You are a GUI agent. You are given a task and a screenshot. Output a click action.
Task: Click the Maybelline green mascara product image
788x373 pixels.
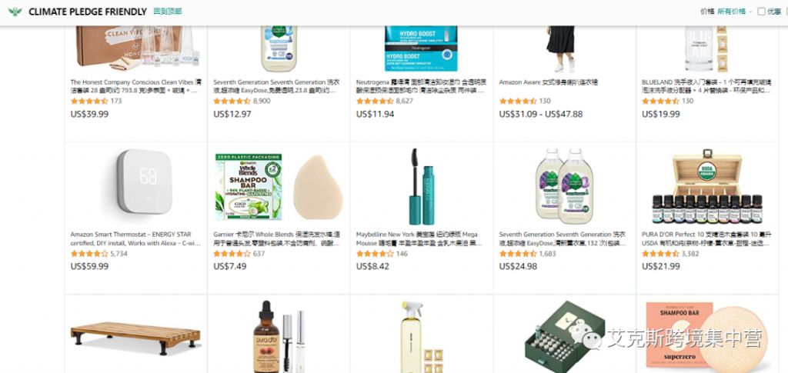point(422,186)
